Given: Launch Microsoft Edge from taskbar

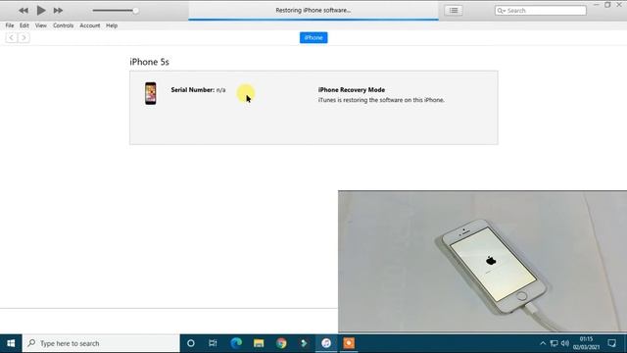Looking at the screenshot, I should click(x=236, y=343).
